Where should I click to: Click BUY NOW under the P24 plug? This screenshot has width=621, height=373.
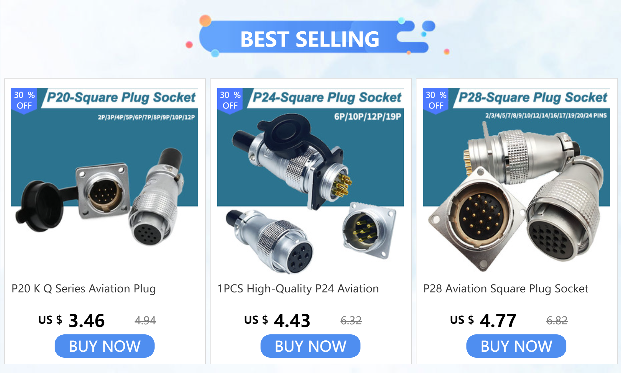pos(310,346)
